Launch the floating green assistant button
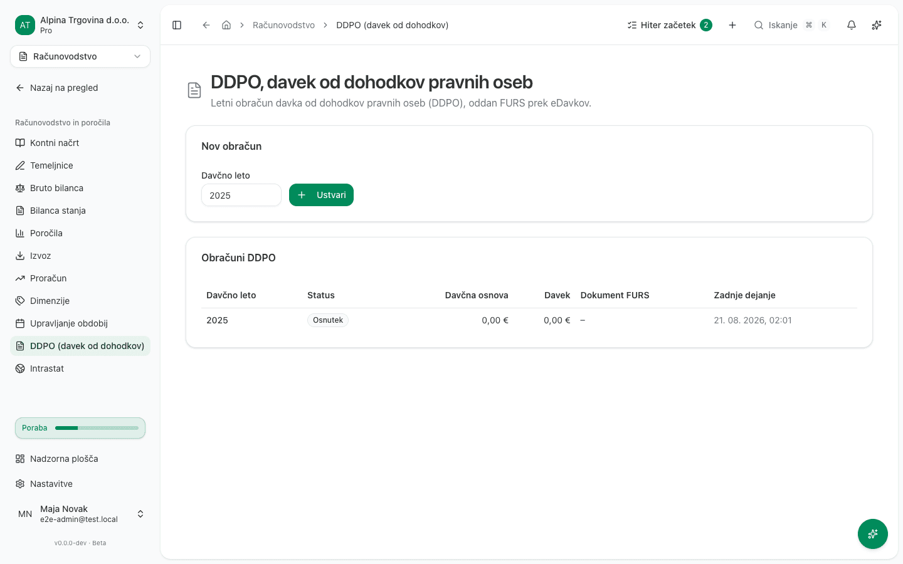 pos(873,534)
